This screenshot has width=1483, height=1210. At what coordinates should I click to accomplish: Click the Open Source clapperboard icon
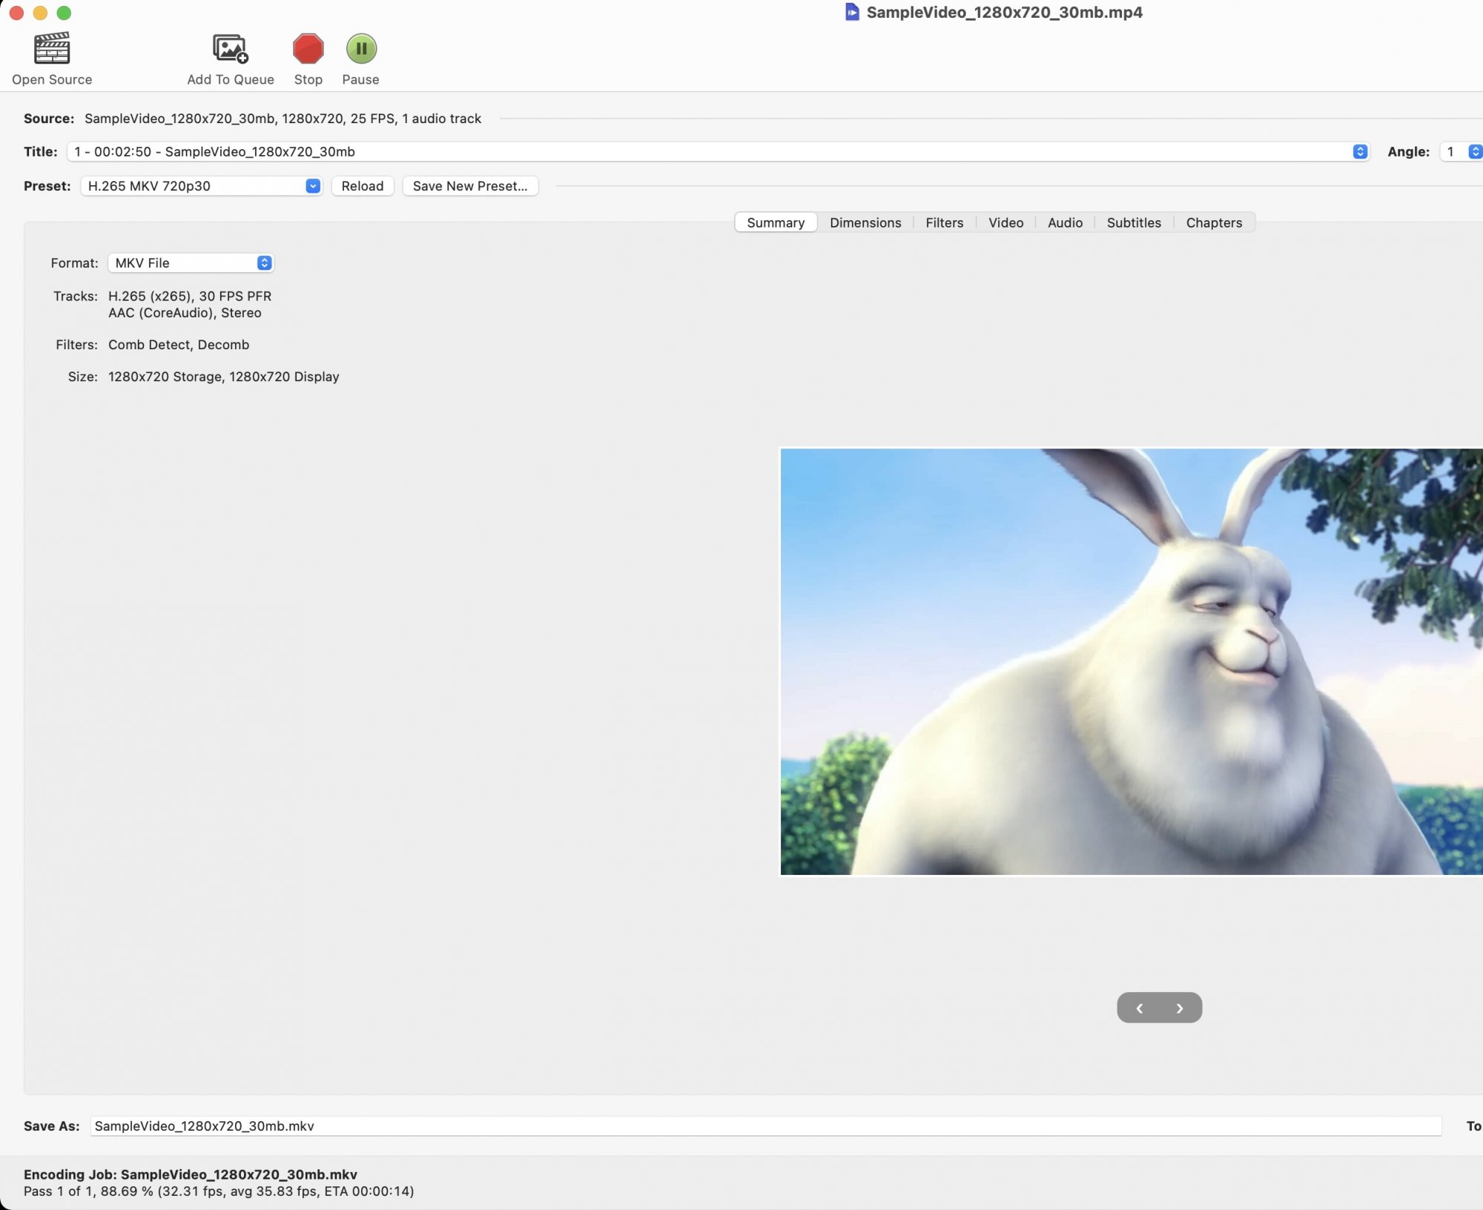[52, 49]
